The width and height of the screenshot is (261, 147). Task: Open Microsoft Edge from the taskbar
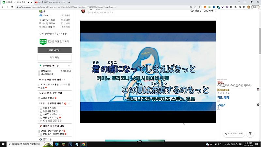coord(56,144)
